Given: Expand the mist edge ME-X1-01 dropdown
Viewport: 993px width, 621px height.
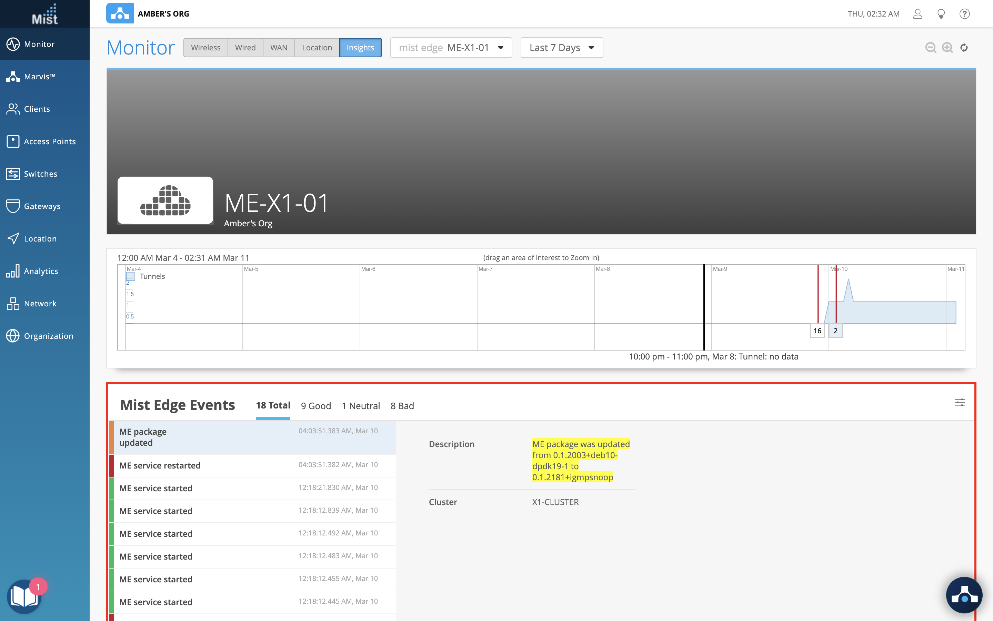Looking at the screenshot, I should pos(451,48).
